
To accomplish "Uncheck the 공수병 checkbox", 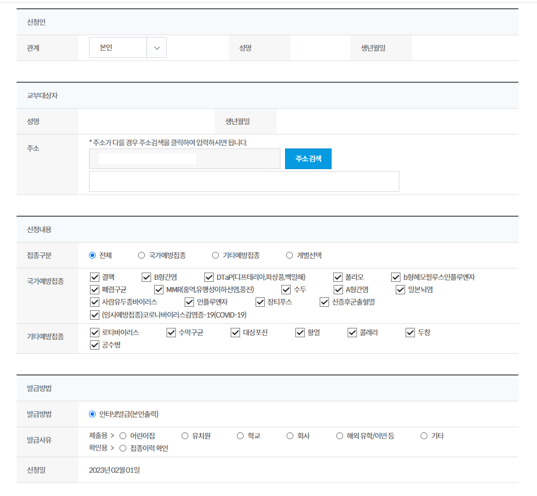I will pos(95,344).
